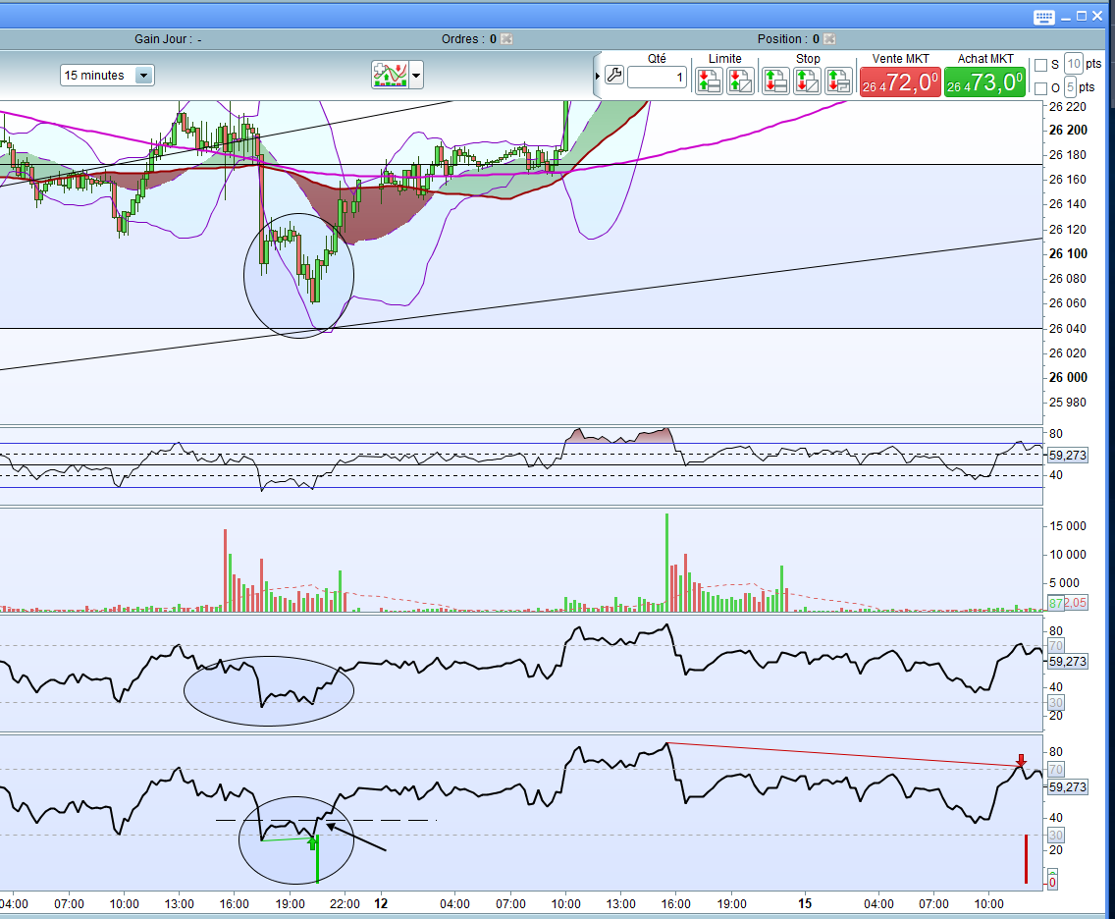Click the second Stop order icon
Image resolution: width=1115 pixels, height=919 pixels.
(x=807, y=81)
